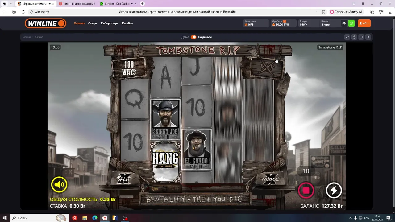Click ОБЩАЯ СТОИМОСТЬ 0.33 Br text
This screenshot has height=222, width=395.
[83, 199]
